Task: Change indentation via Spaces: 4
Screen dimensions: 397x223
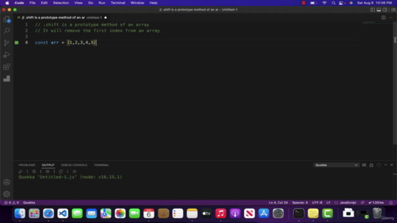Action: point(300,203)
